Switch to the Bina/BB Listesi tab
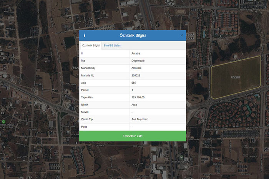The height and width of the screenshot is (179, 269). pos(112,45)
